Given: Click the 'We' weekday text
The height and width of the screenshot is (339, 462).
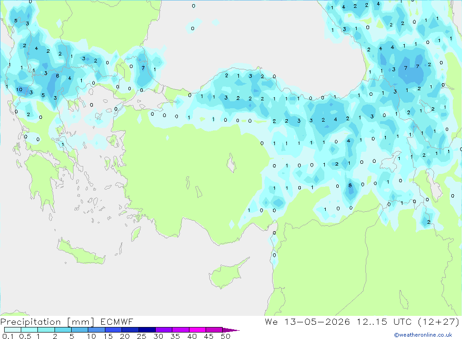Looking at the screenshot, I should [x=271, y=321].
